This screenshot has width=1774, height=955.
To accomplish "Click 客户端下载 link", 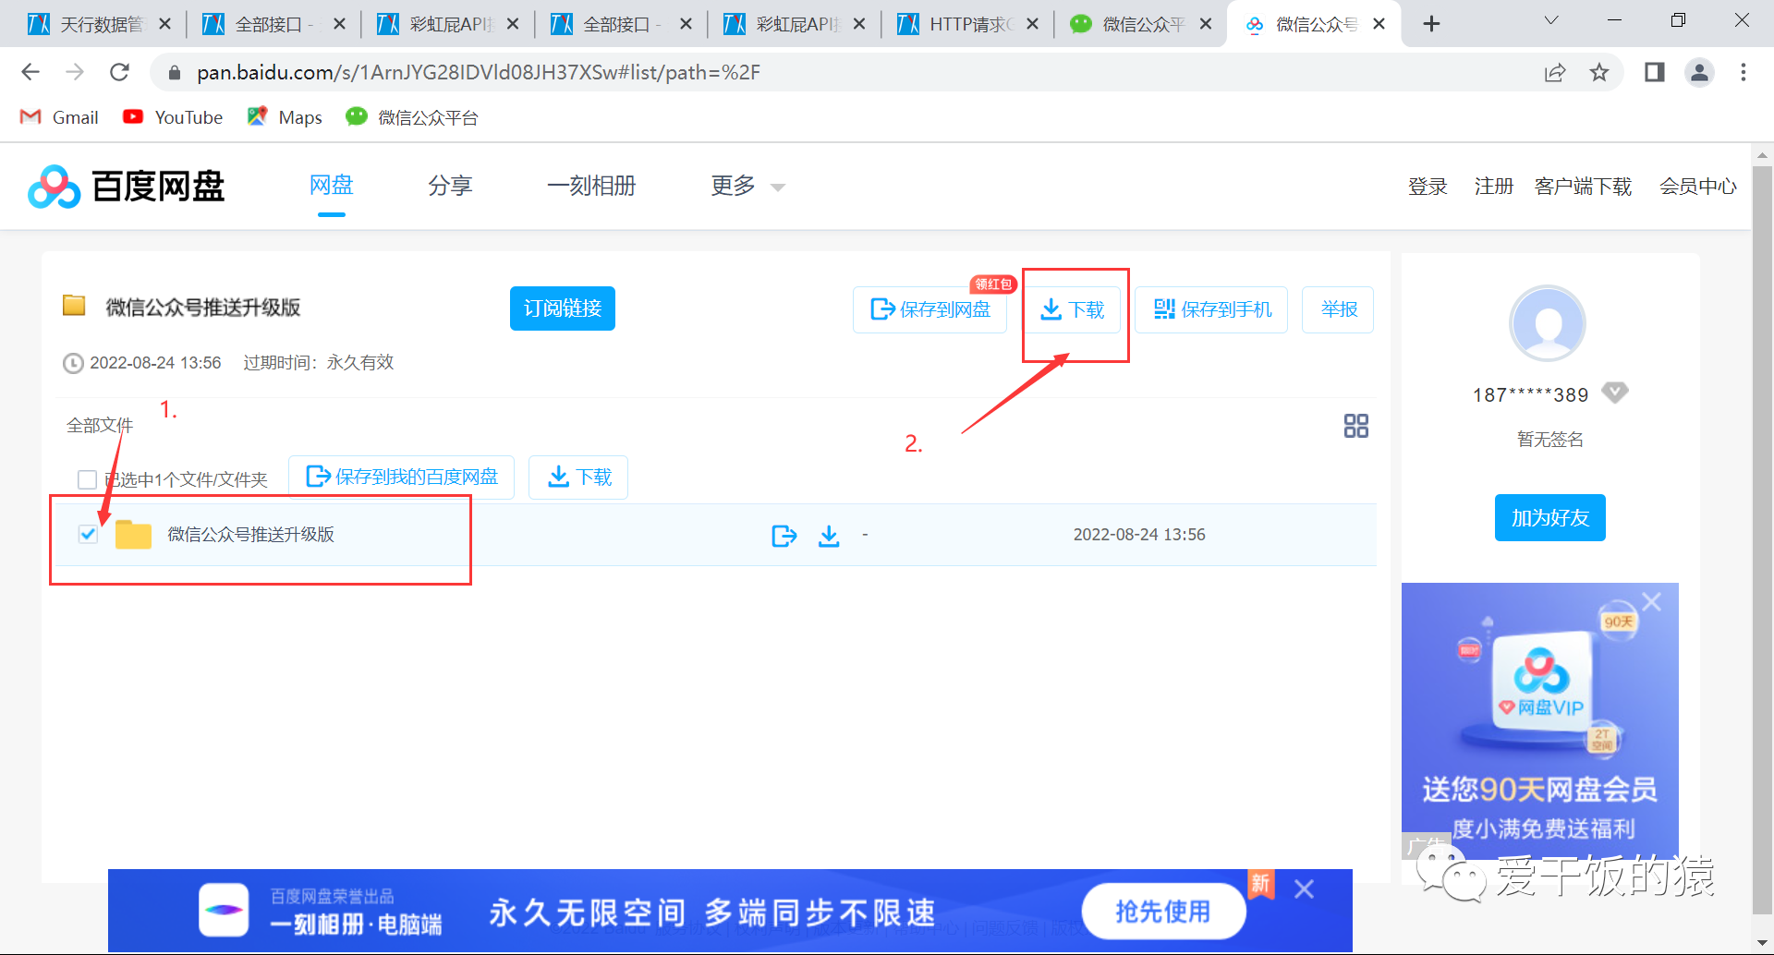I will pos(1583,187).
